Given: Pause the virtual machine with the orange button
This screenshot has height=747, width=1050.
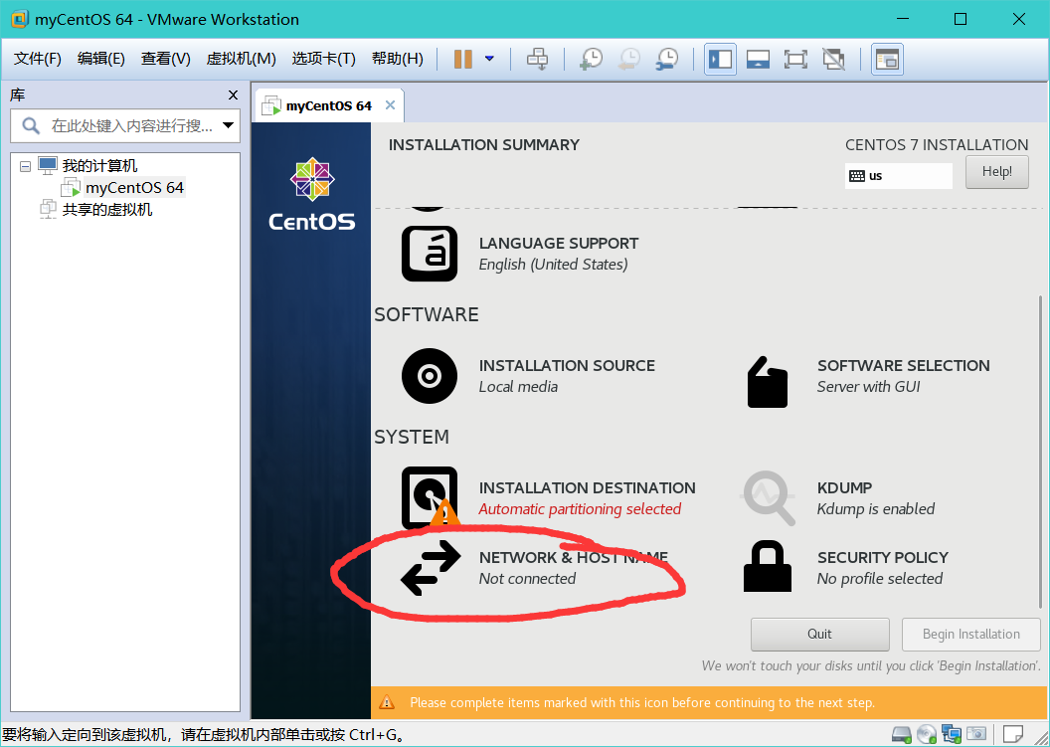Looking at the screenshot, I should [x=462, y=59].
